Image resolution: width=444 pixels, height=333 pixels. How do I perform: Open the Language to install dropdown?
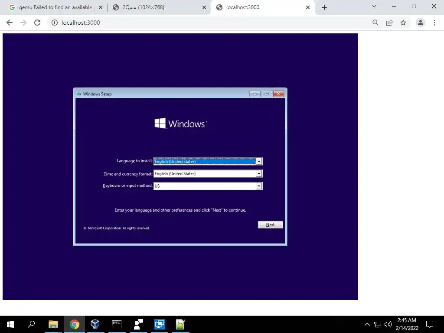[x=208, y=161]
